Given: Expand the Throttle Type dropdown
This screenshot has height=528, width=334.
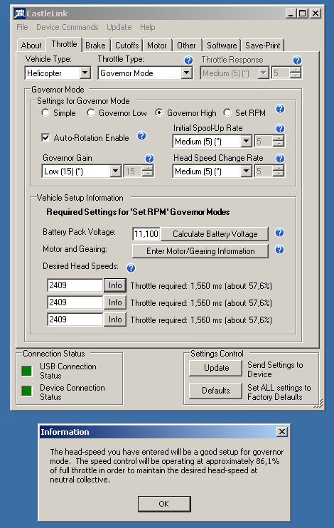Looking at the screenshot, I should [186, 73].
